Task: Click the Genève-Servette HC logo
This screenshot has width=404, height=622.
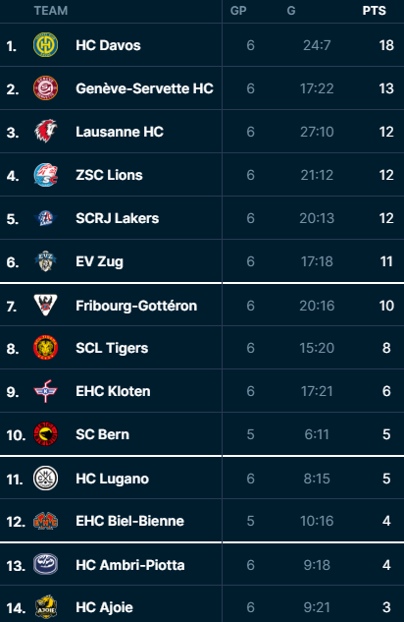Action: coord(45,88)
